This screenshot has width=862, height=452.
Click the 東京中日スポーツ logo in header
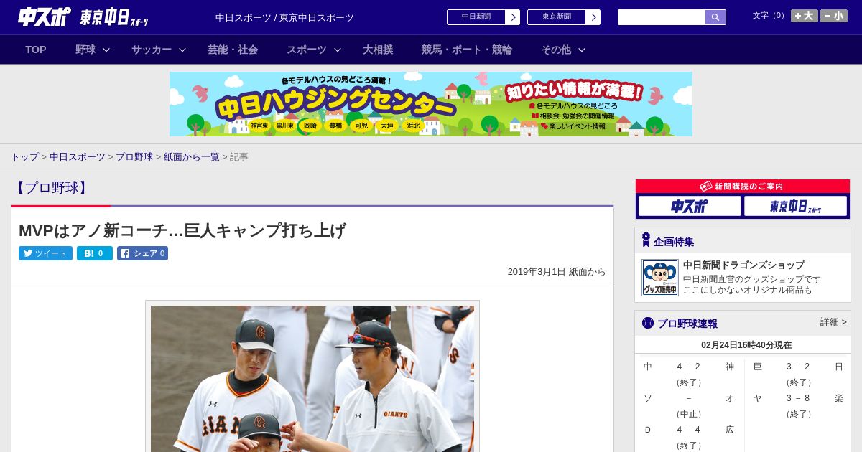(x=114, y=17)
